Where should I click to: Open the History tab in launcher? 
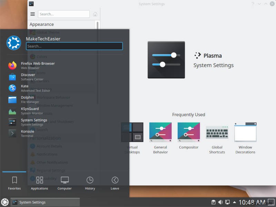click(90, 183)
